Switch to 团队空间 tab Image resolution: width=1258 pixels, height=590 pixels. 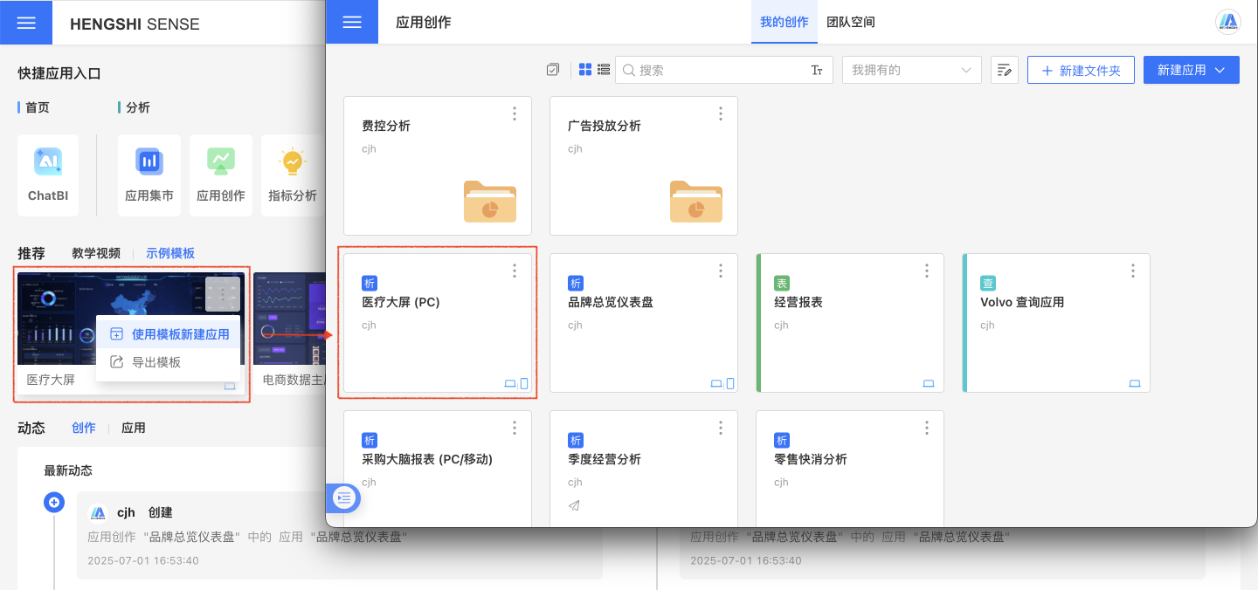851,22
